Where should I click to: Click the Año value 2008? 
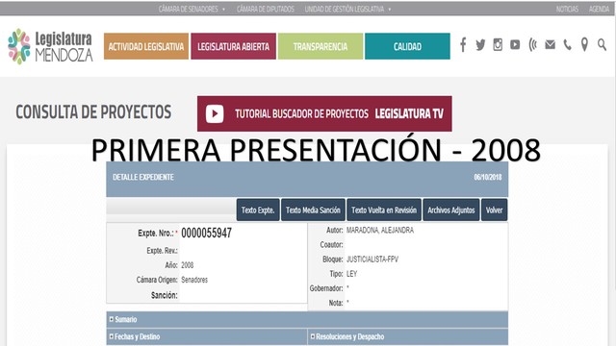coord(187,265)
